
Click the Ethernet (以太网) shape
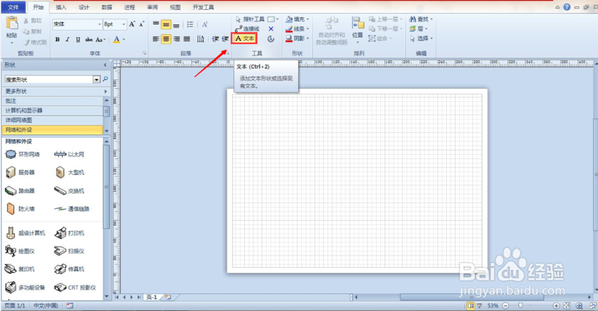pos(69,154)
